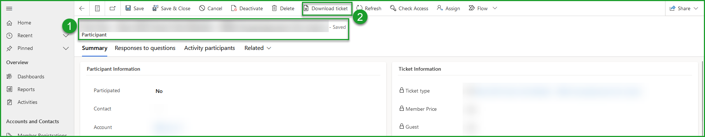Click the Delete trash icon

(274, 8)
